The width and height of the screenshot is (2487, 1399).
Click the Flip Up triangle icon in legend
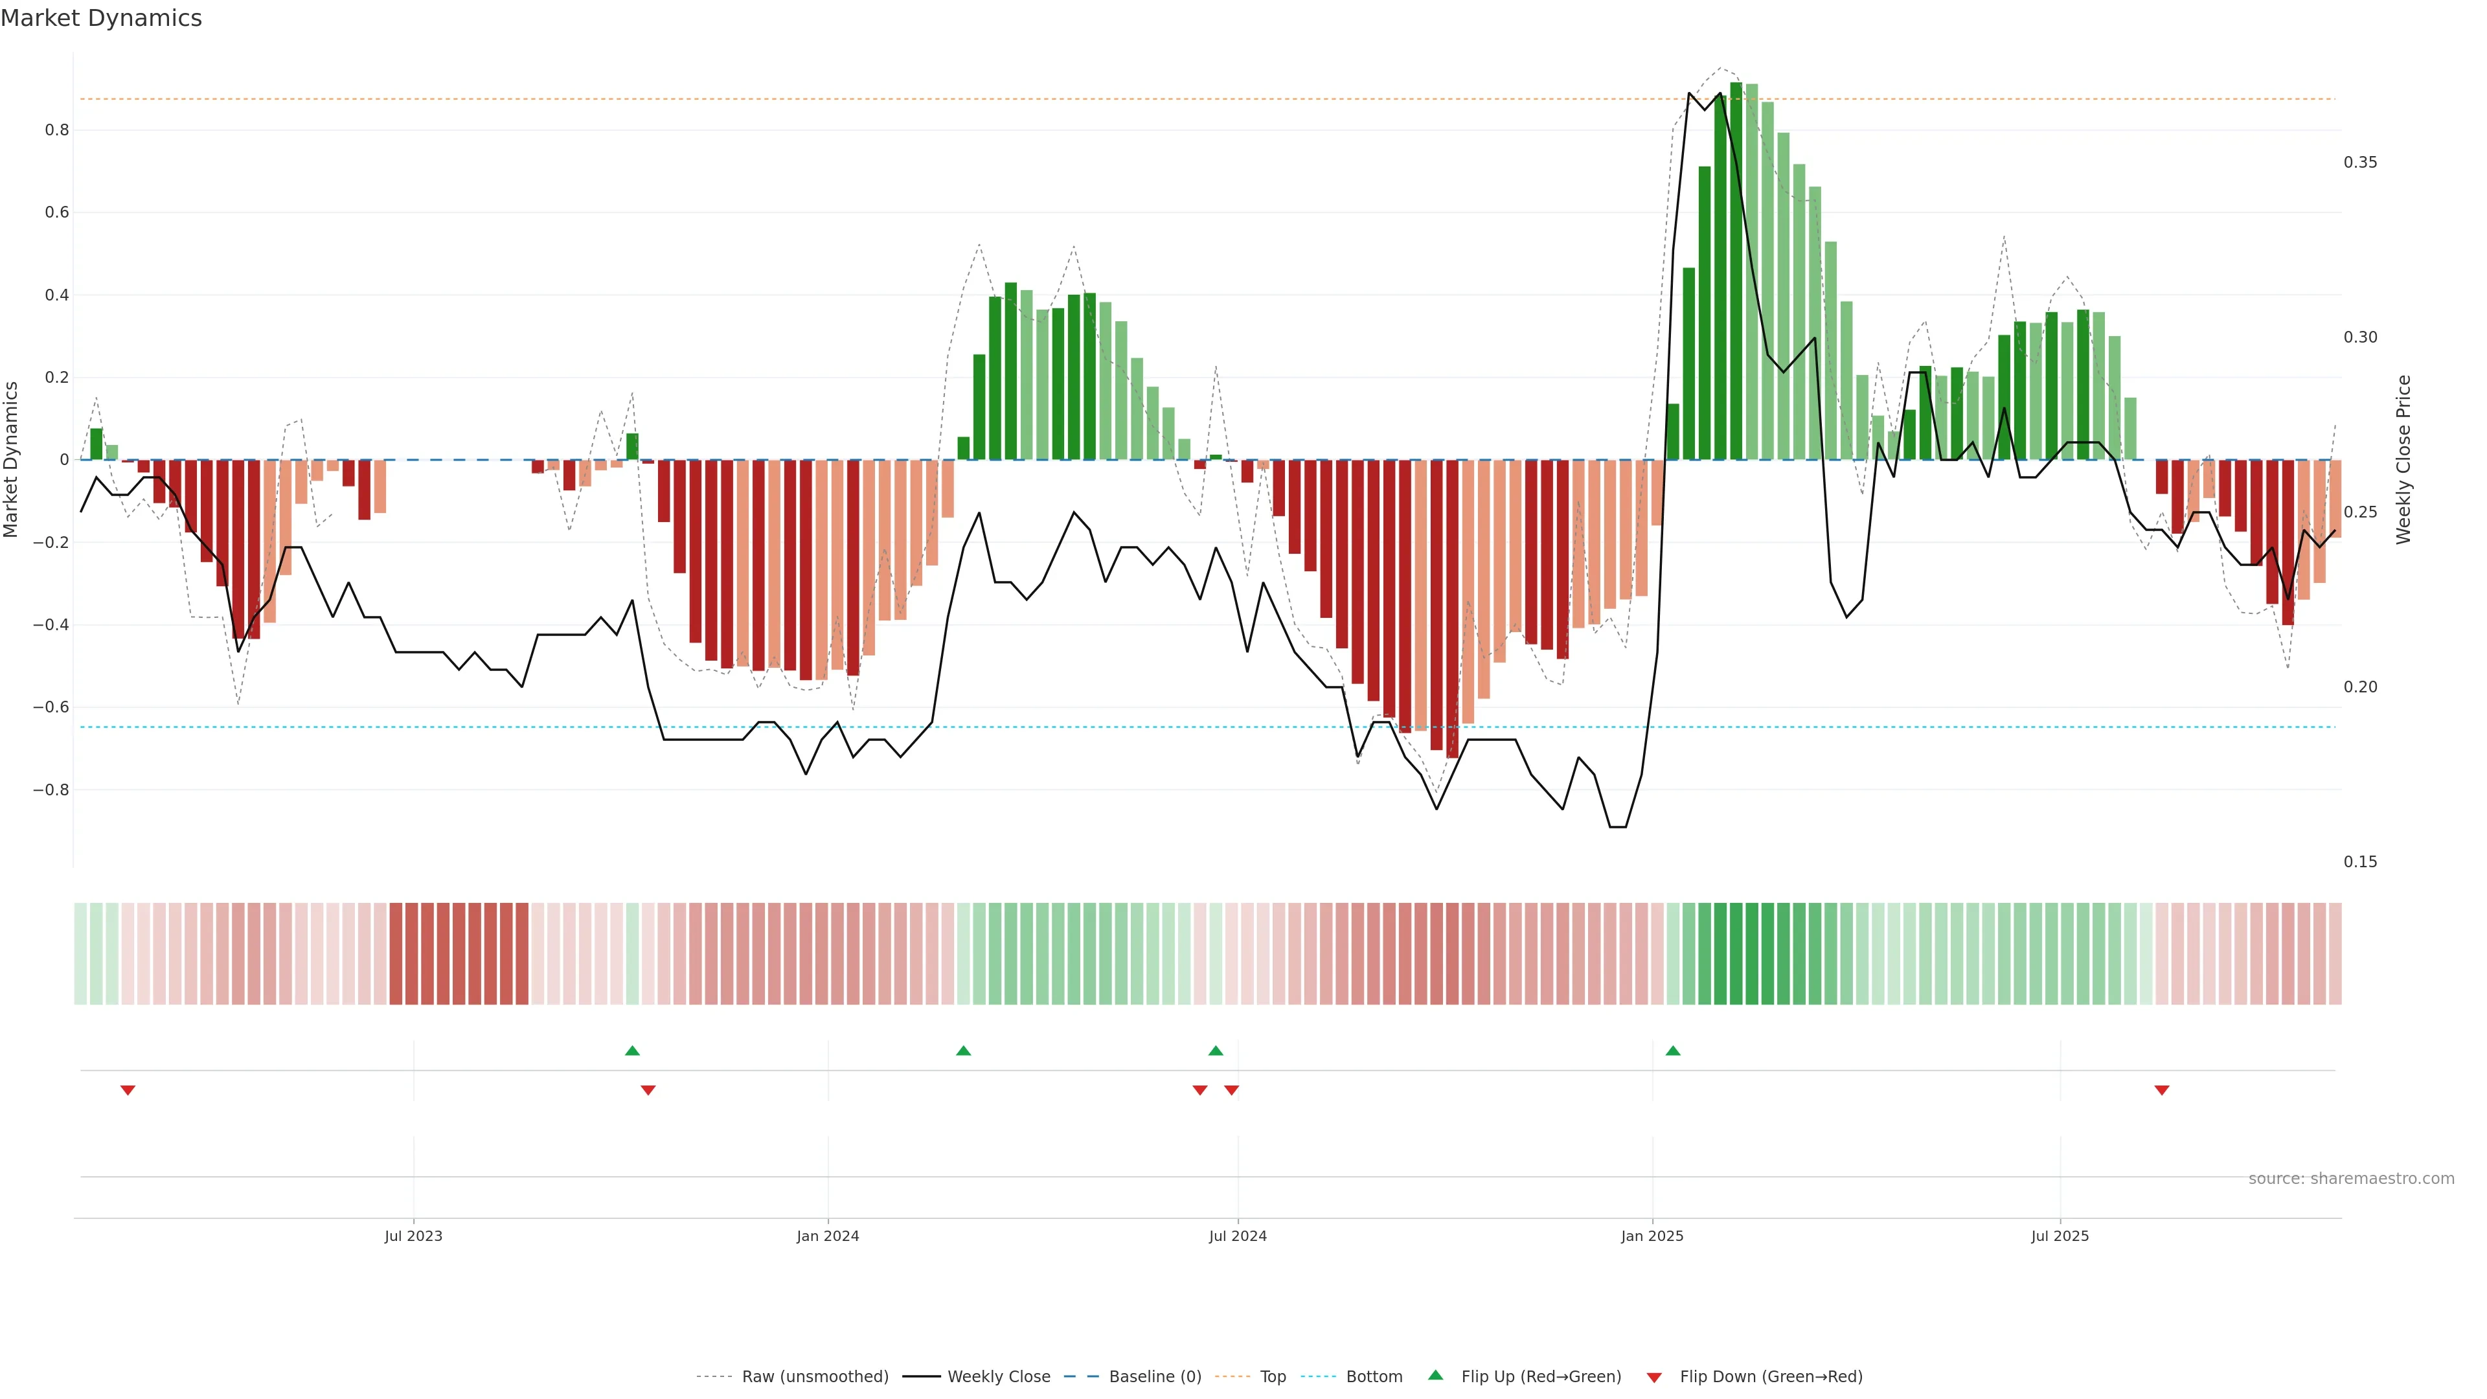pos(1436,1375)
